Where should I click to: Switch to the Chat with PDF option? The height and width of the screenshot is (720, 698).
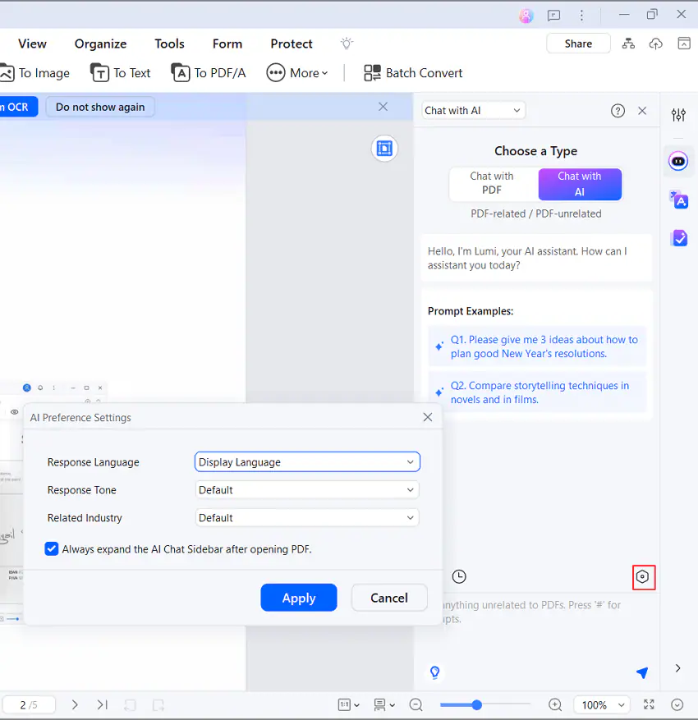click(x=493, y=184)
